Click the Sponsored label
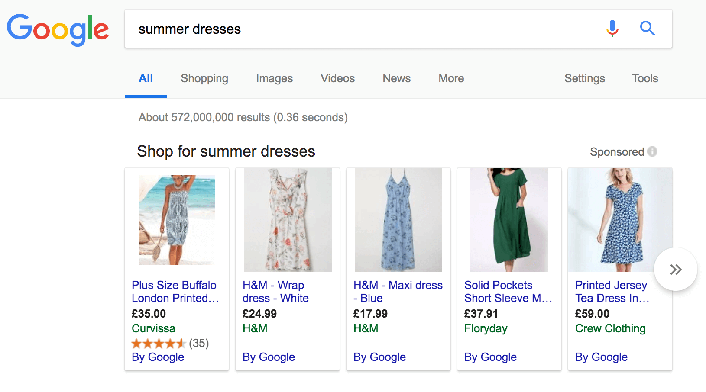The height and width of the screenshot is (392, 706). (617, 152)
